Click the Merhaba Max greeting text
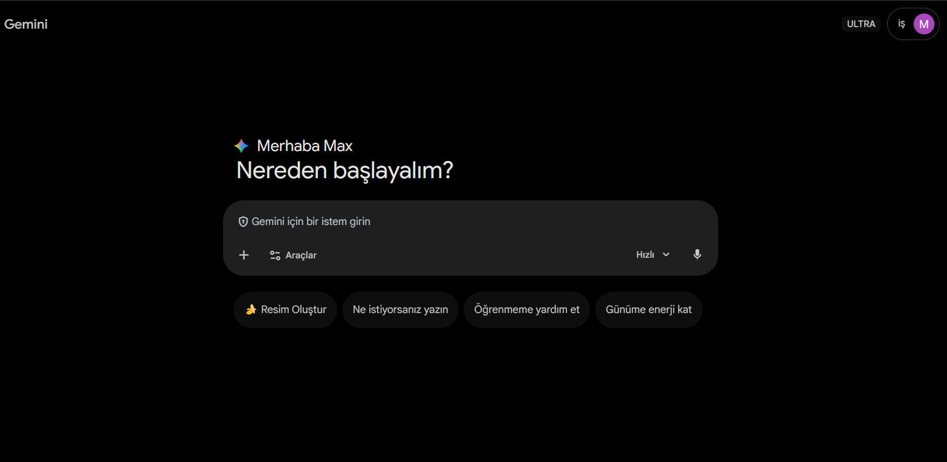This screenshot has height=462, width=947. (305, 146)
